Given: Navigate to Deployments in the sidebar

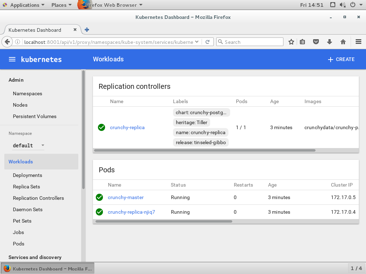Looking at the screenshot, I should (x=28, y=175).
